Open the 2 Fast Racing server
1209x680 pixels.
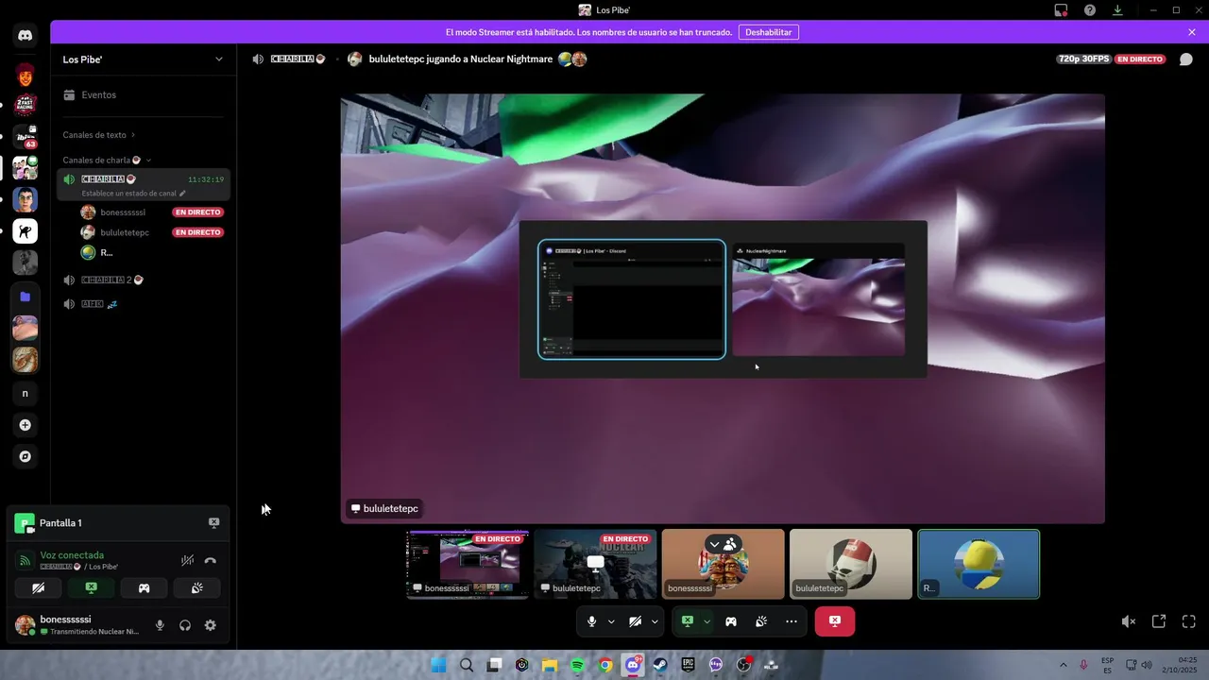pos(26,105)
